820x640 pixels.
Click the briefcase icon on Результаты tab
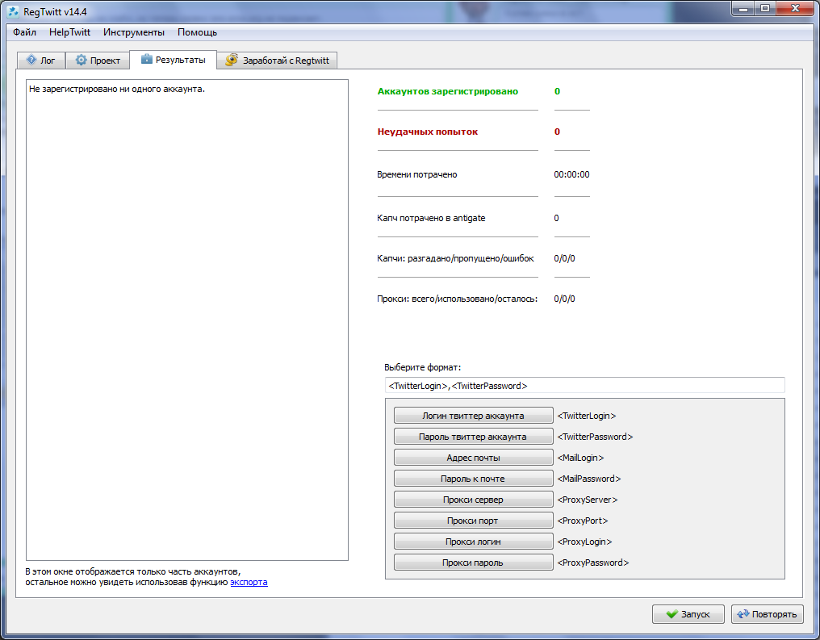(x=146, y=59)
